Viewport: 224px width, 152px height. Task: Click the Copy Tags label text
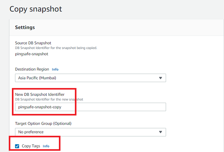click(x=31, y=146)
